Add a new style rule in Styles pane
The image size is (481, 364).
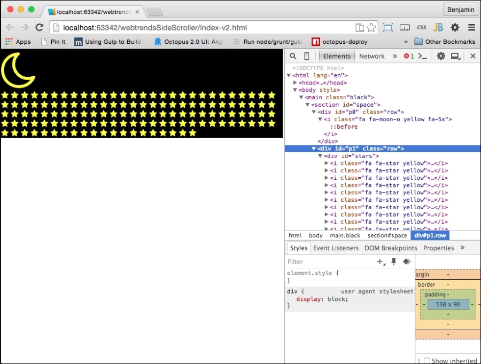[x=381, y=262]
